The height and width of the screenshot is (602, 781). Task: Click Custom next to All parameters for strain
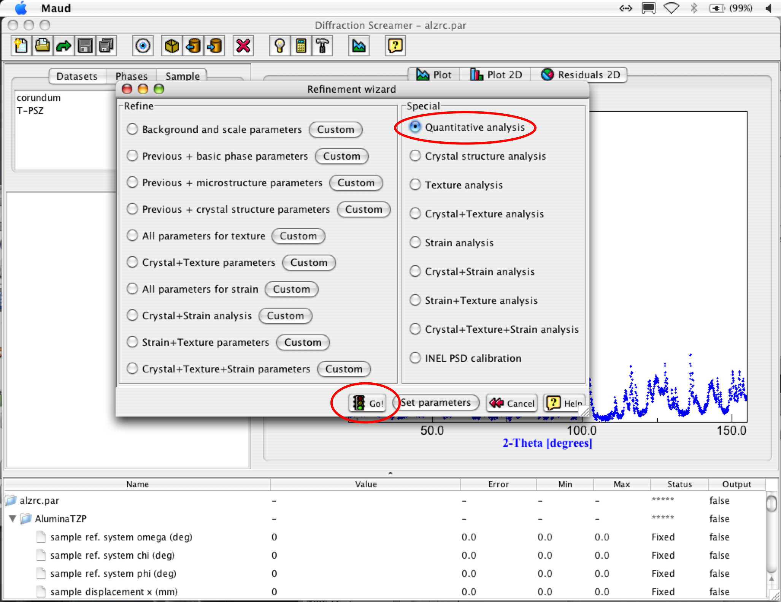point(291,289)
